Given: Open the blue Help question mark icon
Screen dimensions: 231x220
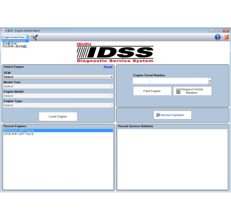Looking at the screenshot, I should tap(218, 37).
